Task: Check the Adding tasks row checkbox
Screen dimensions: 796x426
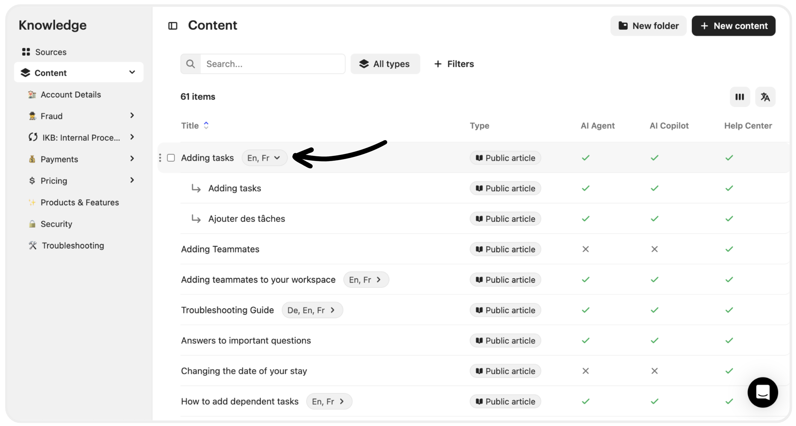Action: click(x=171, y=158)
